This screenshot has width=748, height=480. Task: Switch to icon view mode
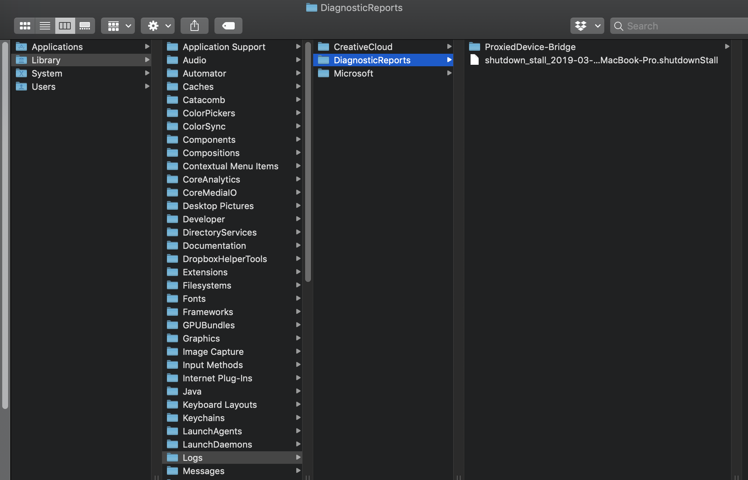(x=25, y=26)
